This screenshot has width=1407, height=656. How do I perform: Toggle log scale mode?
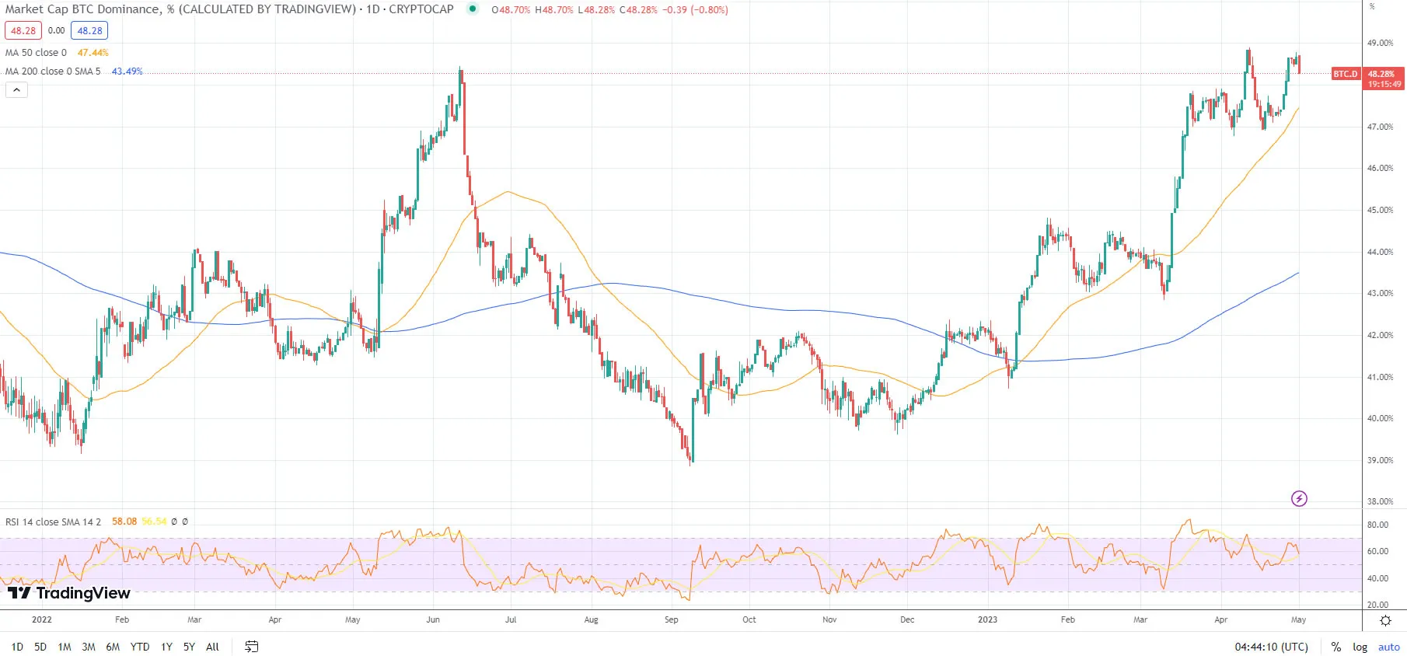coord(1360,647)
